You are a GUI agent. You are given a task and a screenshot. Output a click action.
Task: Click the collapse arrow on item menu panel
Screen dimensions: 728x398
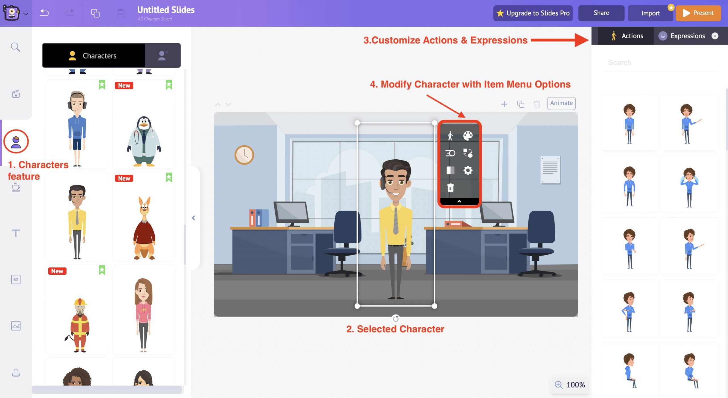point(459,201)
